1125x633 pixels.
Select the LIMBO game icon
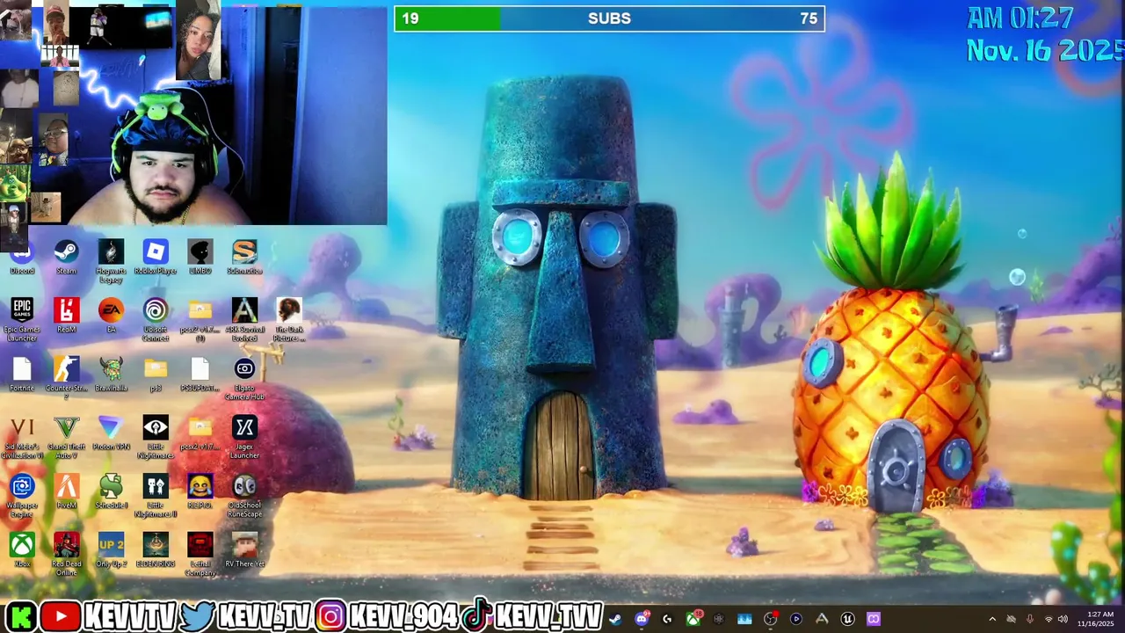(200, 258)
